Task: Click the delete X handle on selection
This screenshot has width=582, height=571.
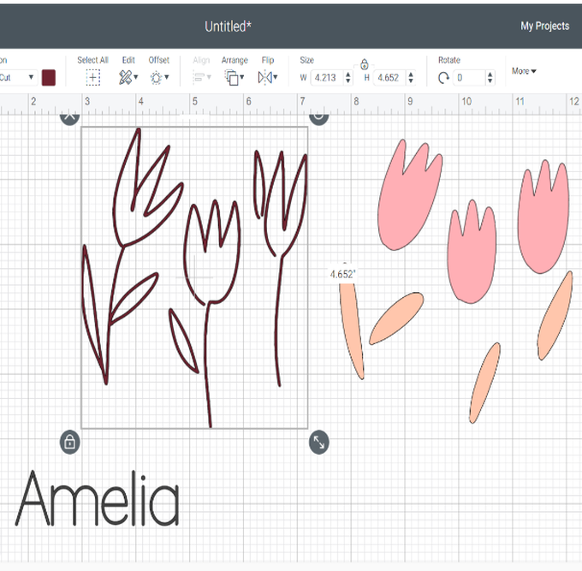Action: [70, 116]
